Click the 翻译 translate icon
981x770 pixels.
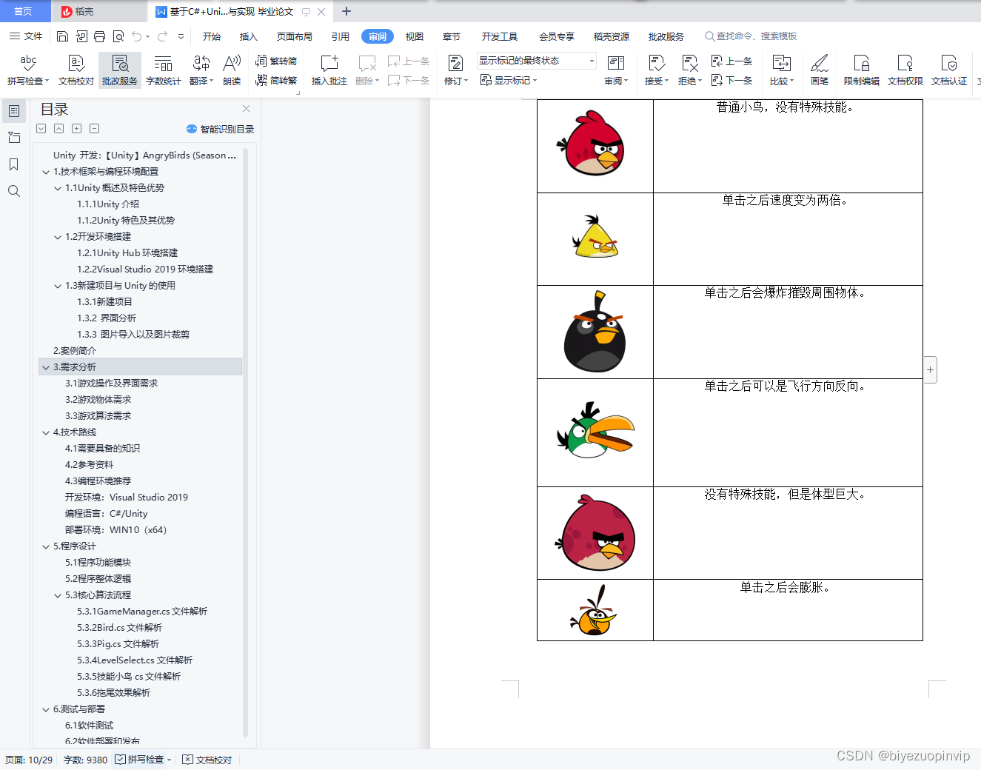click(201, 64)
